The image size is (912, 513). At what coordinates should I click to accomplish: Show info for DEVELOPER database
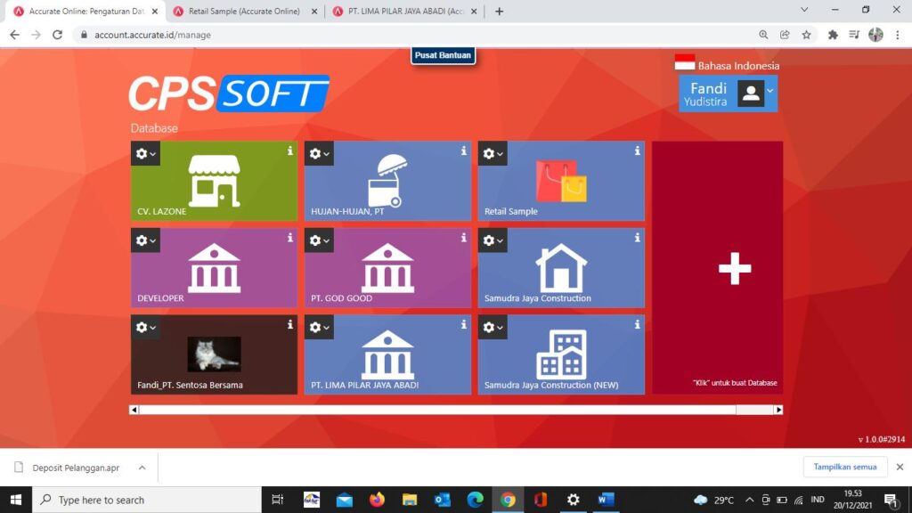(289, 237)
